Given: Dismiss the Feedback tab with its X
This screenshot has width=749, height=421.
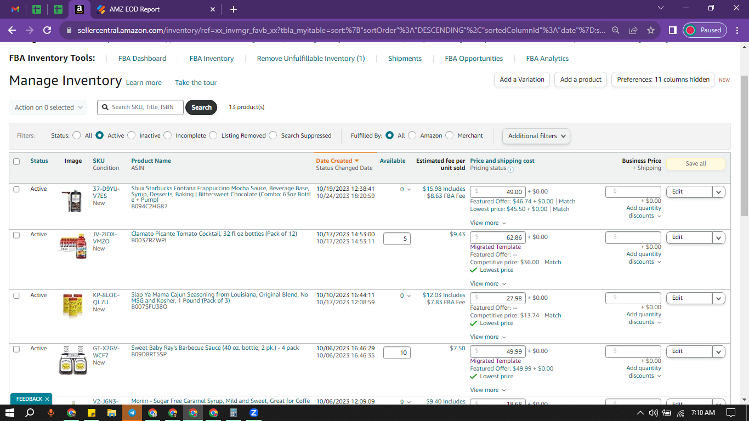Looking at the screenshot, I should tap(47, 399).
